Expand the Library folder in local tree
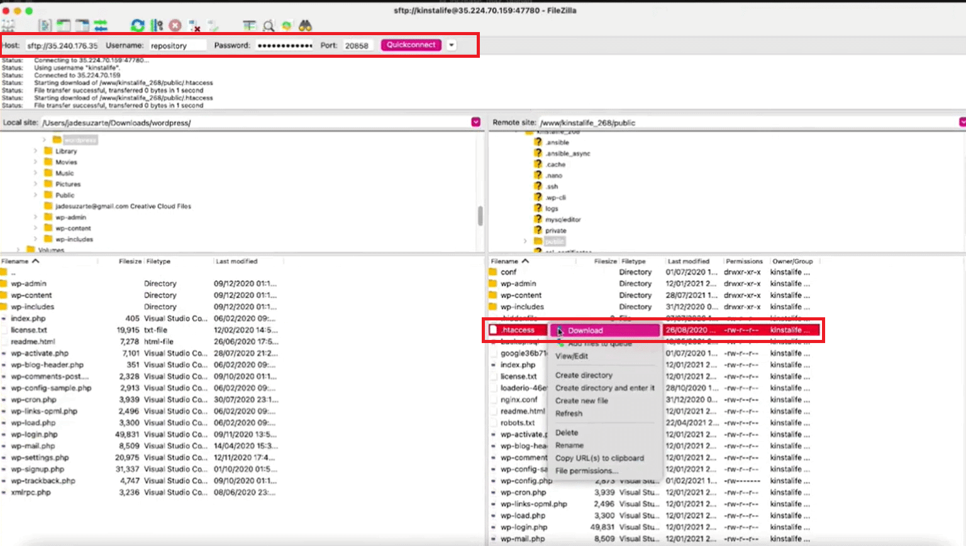 coord(36,151)
